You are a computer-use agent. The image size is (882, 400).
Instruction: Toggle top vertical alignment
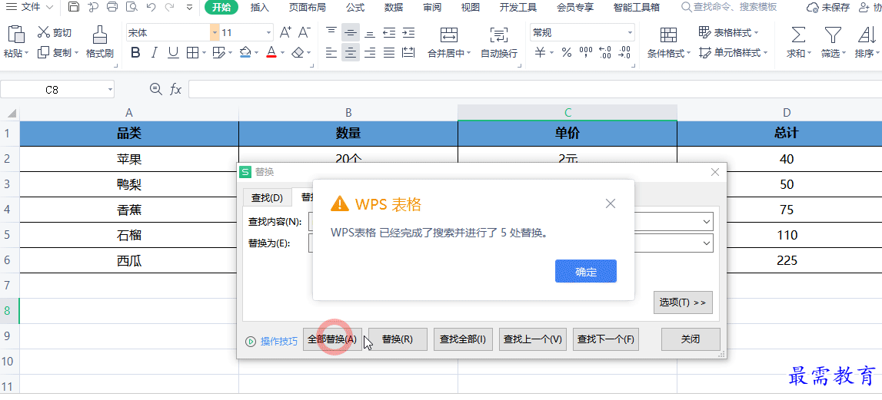332,32
